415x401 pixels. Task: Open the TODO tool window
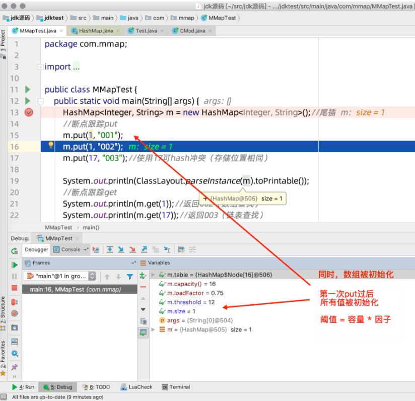click(x=96, y=387)
